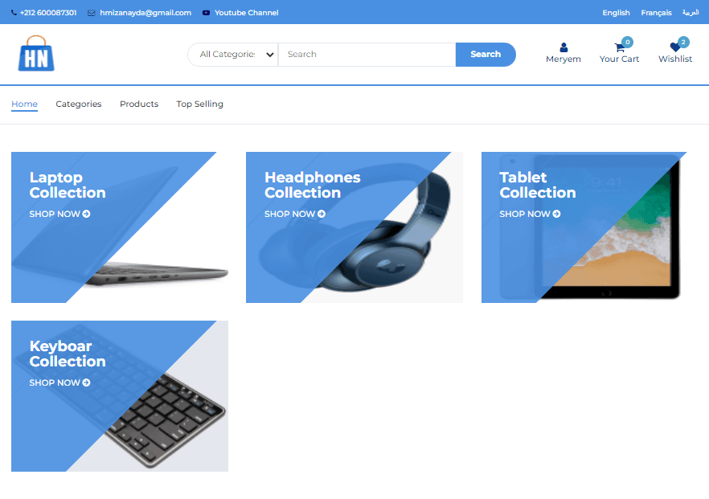Click the HN shopping bag logo
This screenshot has width=709, height=499.
point(36,53)
